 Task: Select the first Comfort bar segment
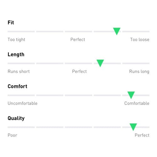[x=21, y=95]
